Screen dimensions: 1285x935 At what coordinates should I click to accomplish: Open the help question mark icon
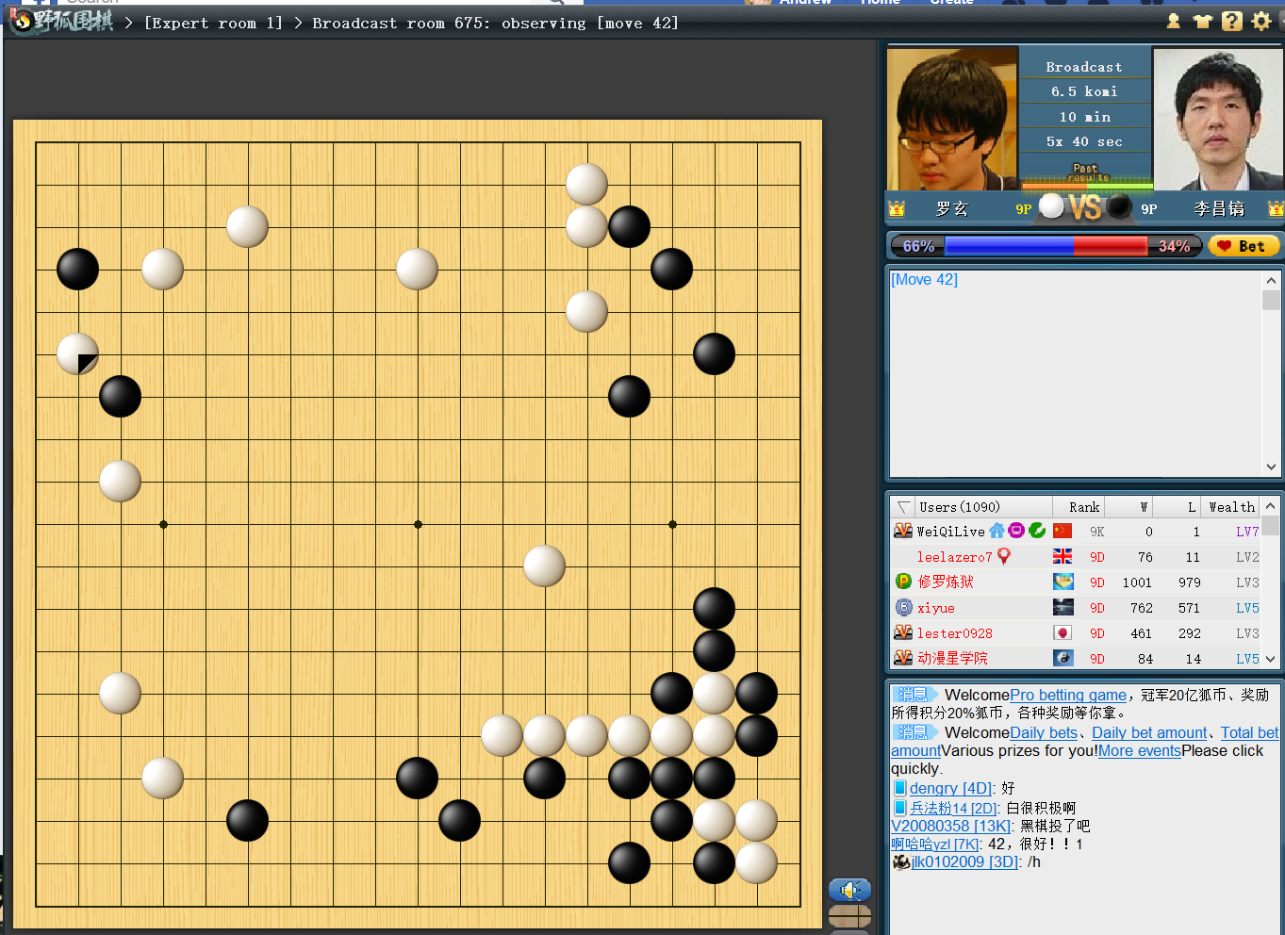[1232, 21]
